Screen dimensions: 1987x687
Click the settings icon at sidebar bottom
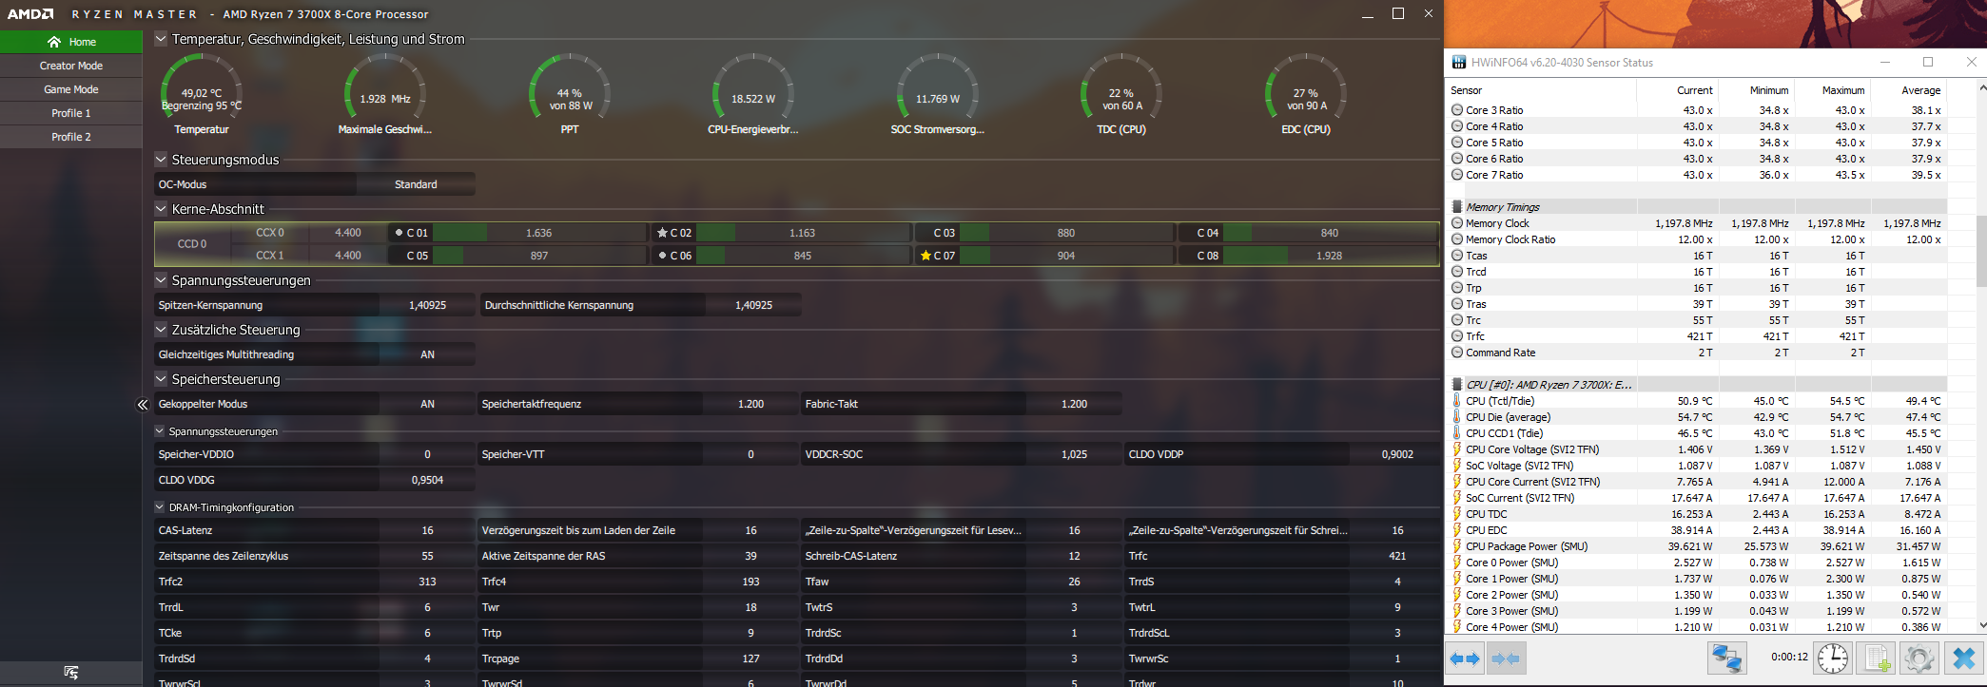click(x=71, y=673)
